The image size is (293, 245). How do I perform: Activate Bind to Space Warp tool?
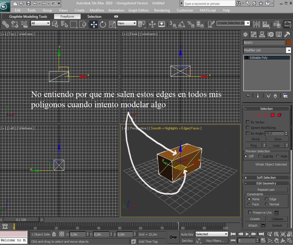pyautogui.click(x=24, y=24)
